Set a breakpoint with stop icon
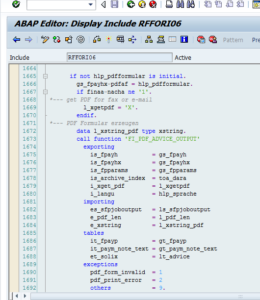The height and width of the screenshot is (300, 260). [x=201, y=40]
